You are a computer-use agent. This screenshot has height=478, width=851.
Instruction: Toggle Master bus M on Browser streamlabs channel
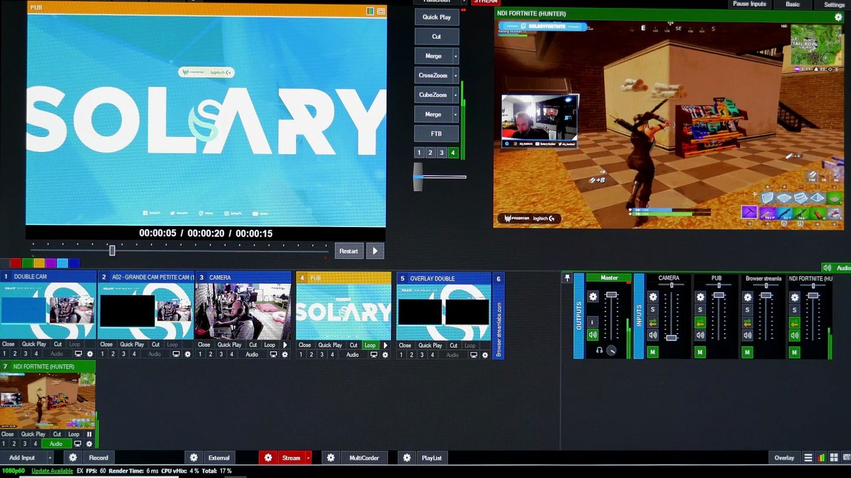(747, 353)
